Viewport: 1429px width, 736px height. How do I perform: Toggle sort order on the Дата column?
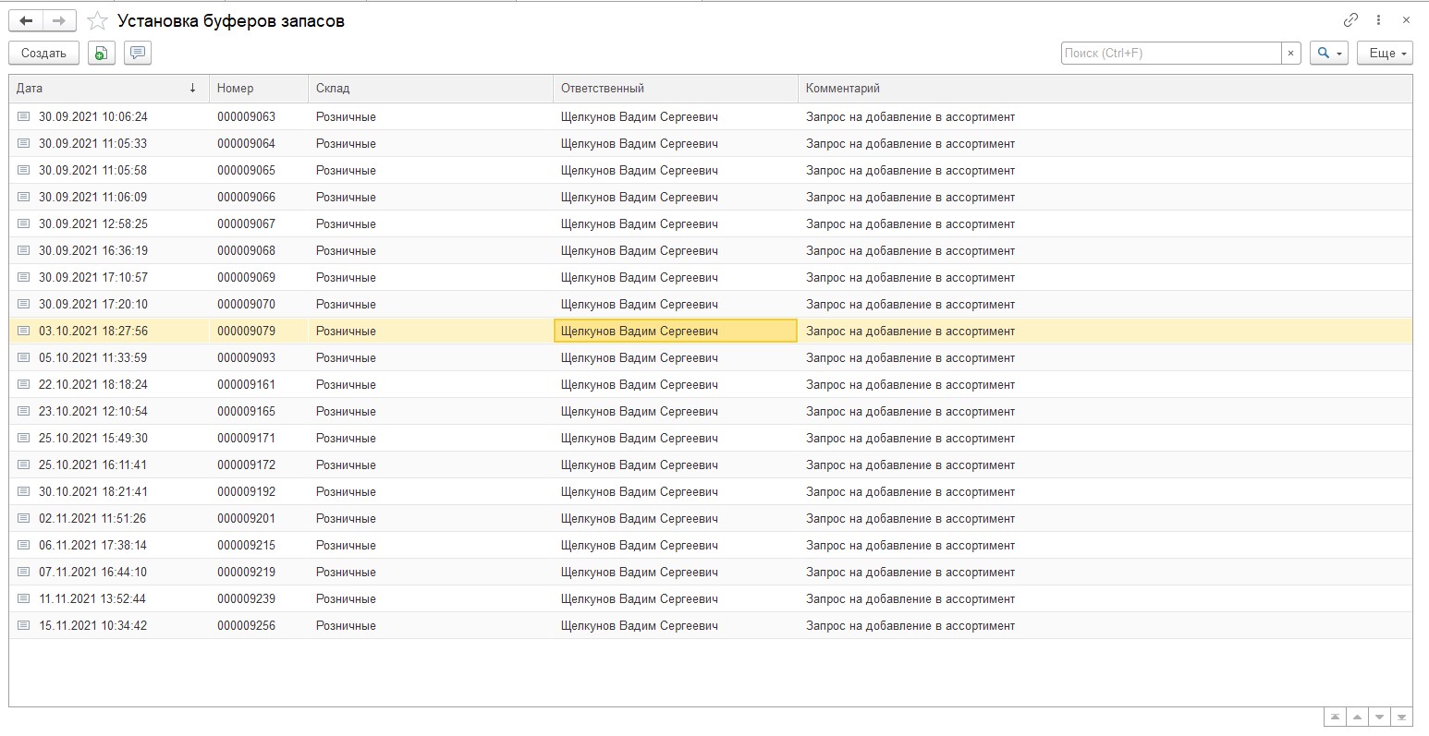[x=108, y=89]
